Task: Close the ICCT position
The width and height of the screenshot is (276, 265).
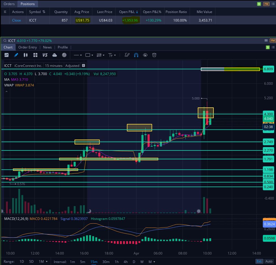Action: [x=16, y=20]
